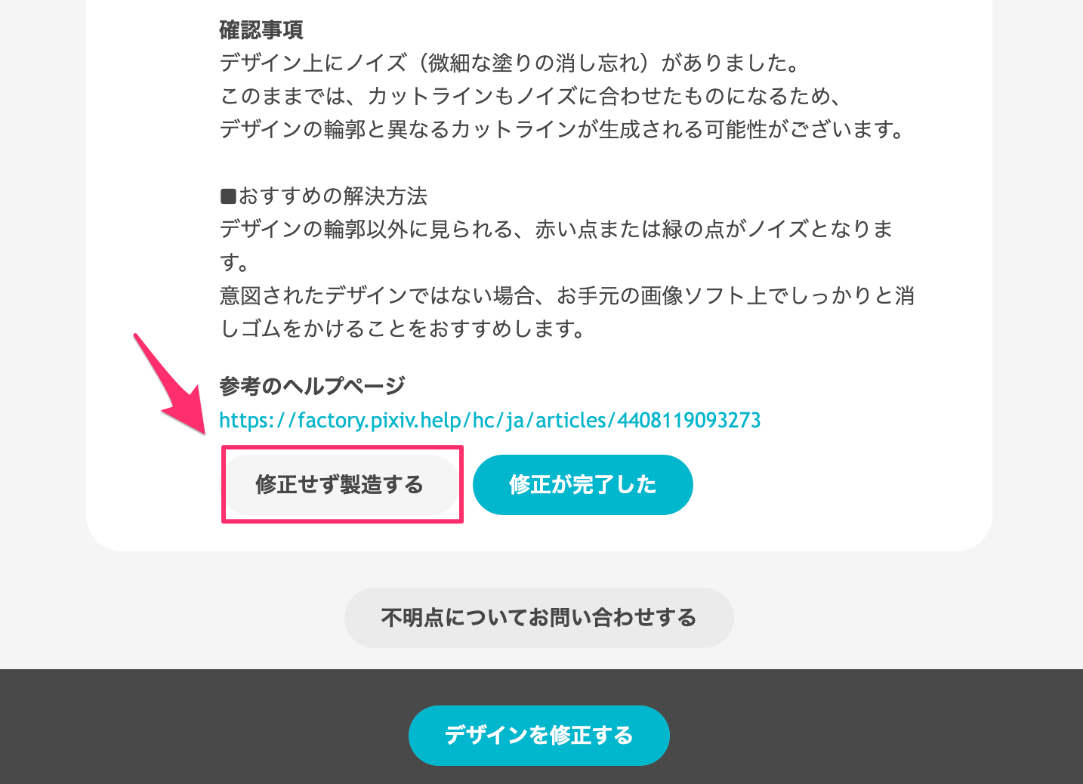The width and height of the screenshot is (1083, 784).
Task: Click the line starting 意図されたデザインではない場合
Action: 567,295
